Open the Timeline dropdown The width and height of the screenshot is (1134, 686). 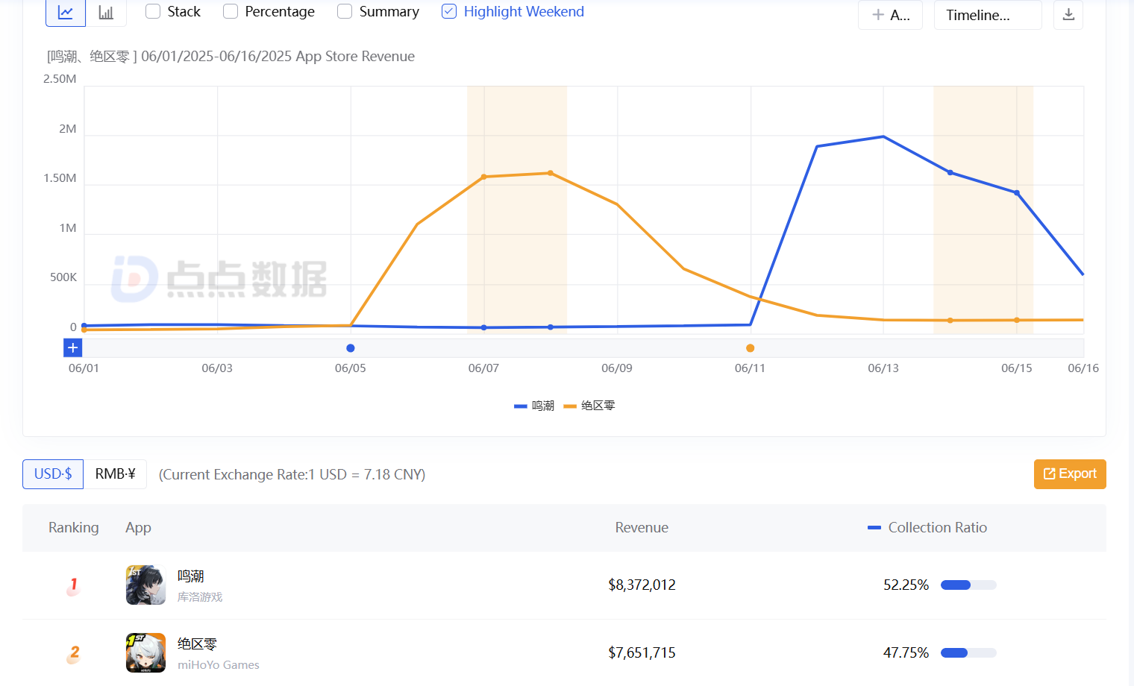click(988, 14)
